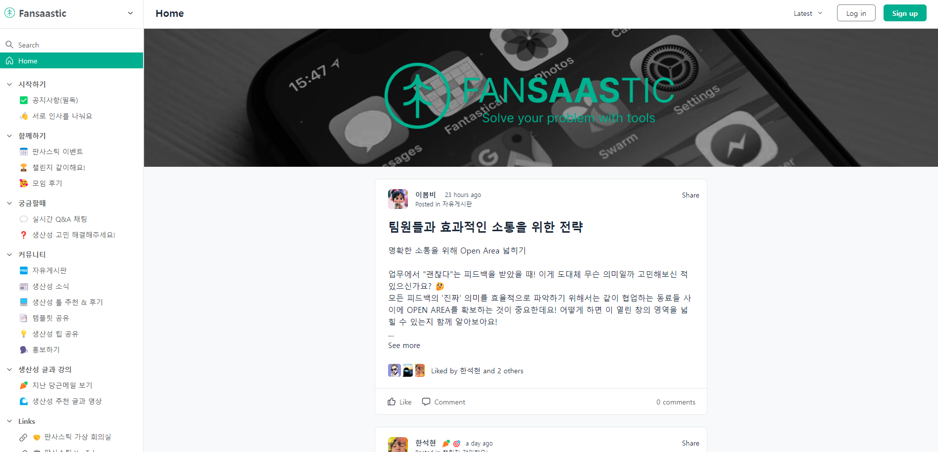Click the Search magnifier icon

9,45
